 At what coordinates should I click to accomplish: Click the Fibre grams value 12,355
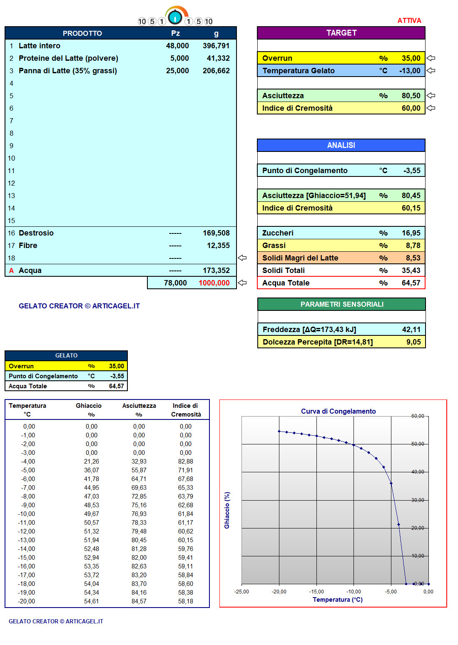[218, 246]
